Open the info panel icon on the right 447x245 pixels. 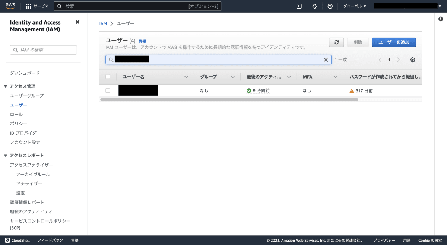tap(441, 19)
